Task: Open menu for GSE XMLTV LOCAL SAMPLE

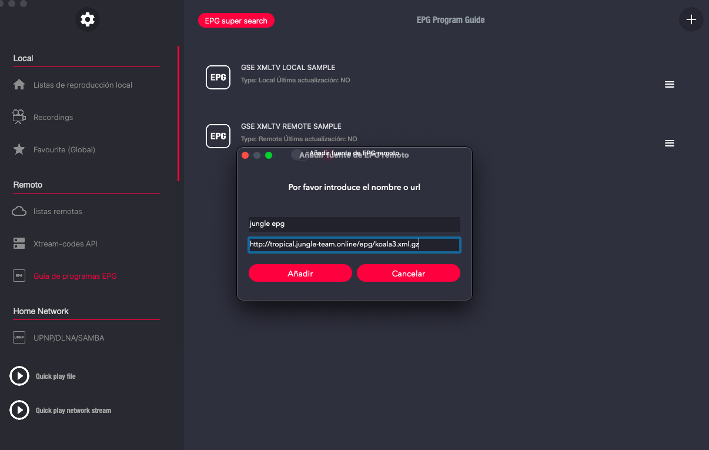Action: click(669, 85)
